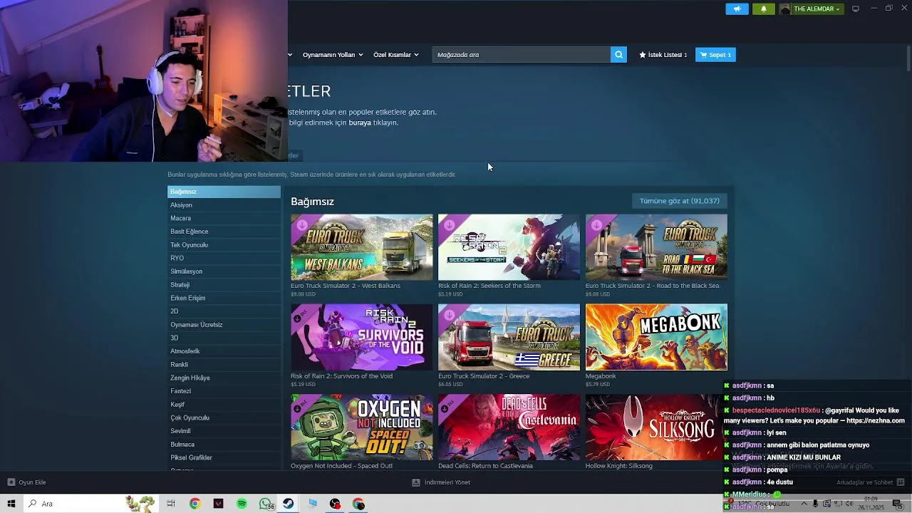Open the Windows notification center icon
This screenshot has width=912, height=513.
(x=897, y=504)
